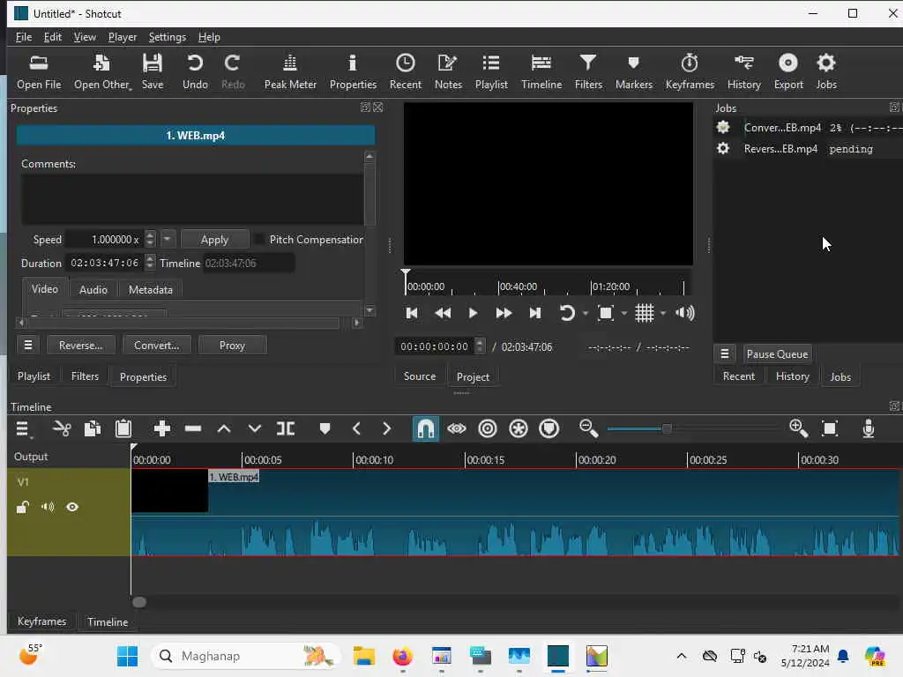The image size is (903, 677).
Task: Open the Edit menu
Action: pos(52,37)
